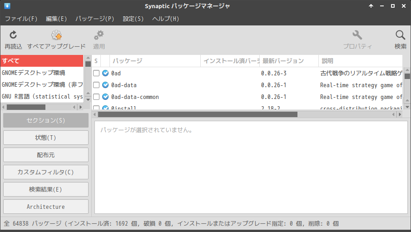This screenshot has height=232, width=411.
Task: Click the パッケージが選択されていません description pane
Action: click(x=251, y=167)
